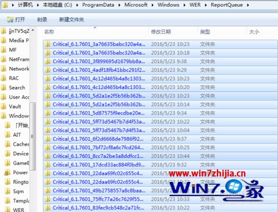Go to Windows in the address bar
Viewport: 278px width, 212px height.
point(168,5)
